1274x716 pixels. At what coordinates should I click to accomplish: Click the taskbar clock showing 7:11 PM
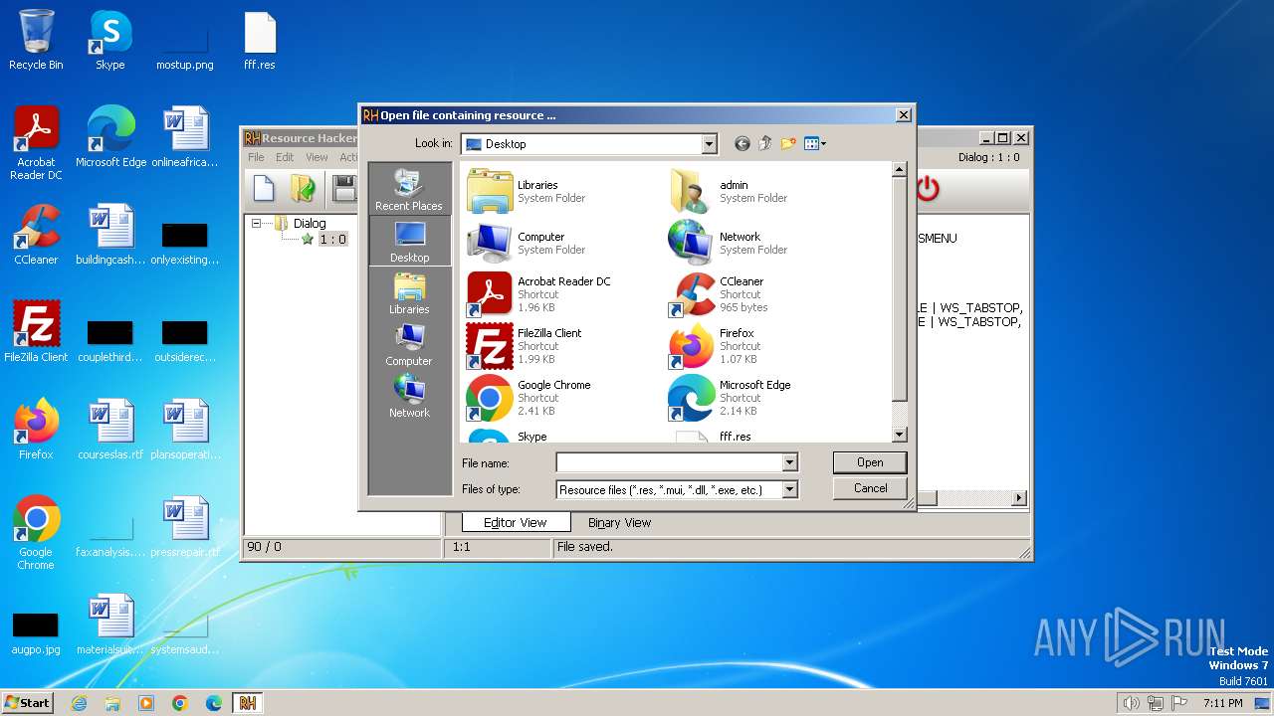(x=1222, y=703)
